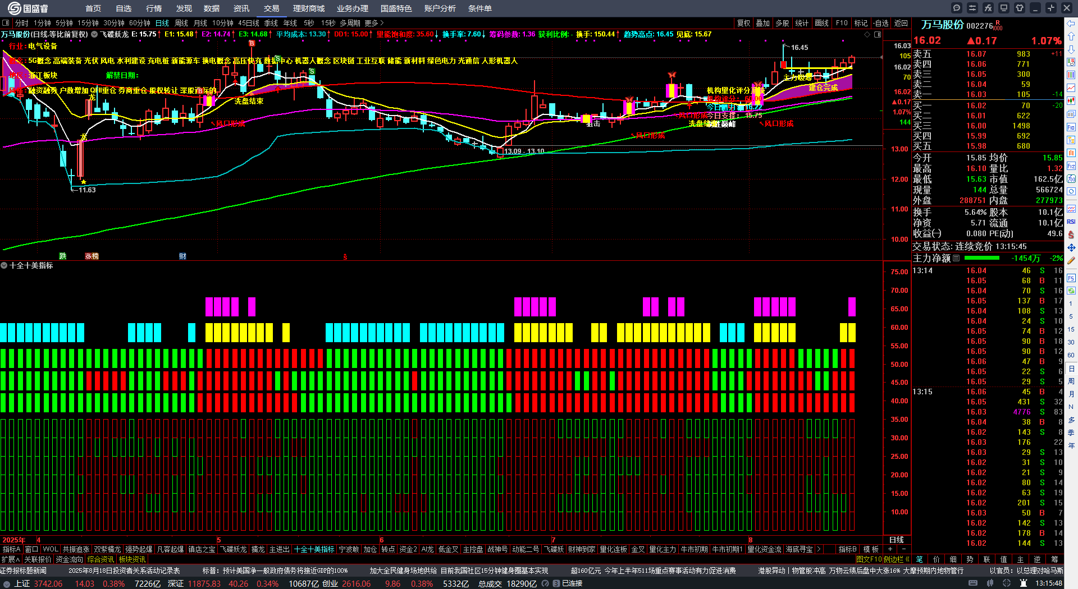Open the 综合资讯 news tab
The height and width of the screenshot is (589, 1078).
click(101, 559)
